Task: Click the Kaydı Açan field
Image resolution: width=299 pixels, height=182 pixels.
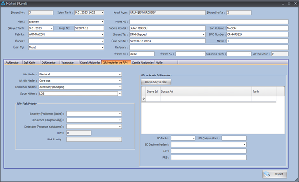Action: (167, 13)
